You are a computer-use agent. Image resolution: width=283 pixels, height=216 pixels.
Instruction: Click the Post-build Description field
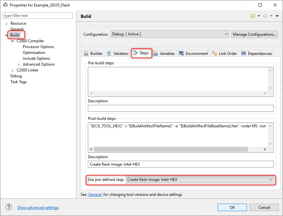(x=181, y=164)
